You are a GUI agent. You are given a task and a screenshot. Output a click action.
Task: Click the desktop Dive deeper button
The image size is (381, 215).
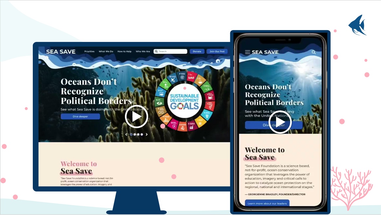(x=80, y=117)
